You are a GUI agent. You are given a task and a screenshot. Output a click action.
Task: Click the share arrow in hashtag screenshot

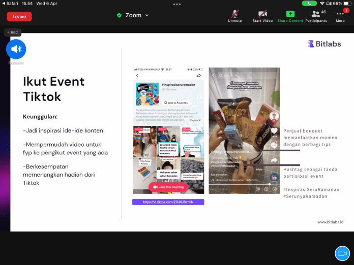(199, 76)
